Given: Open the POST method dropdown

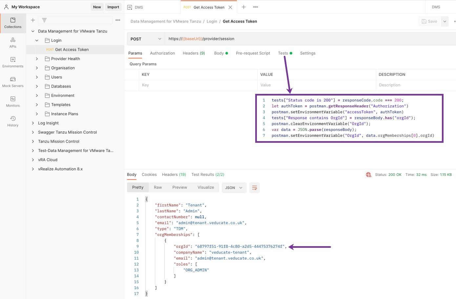Looking at the screenshot, I should pyautogui.click(x=146, y=39).
